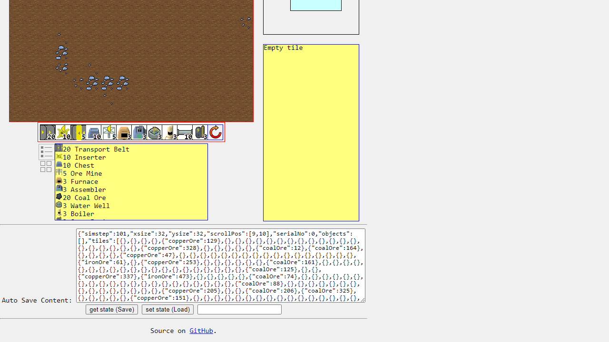Click inside the Auto Save Content textarea
The width and height of the screenshot is (609, 342).
click(221, 266)
